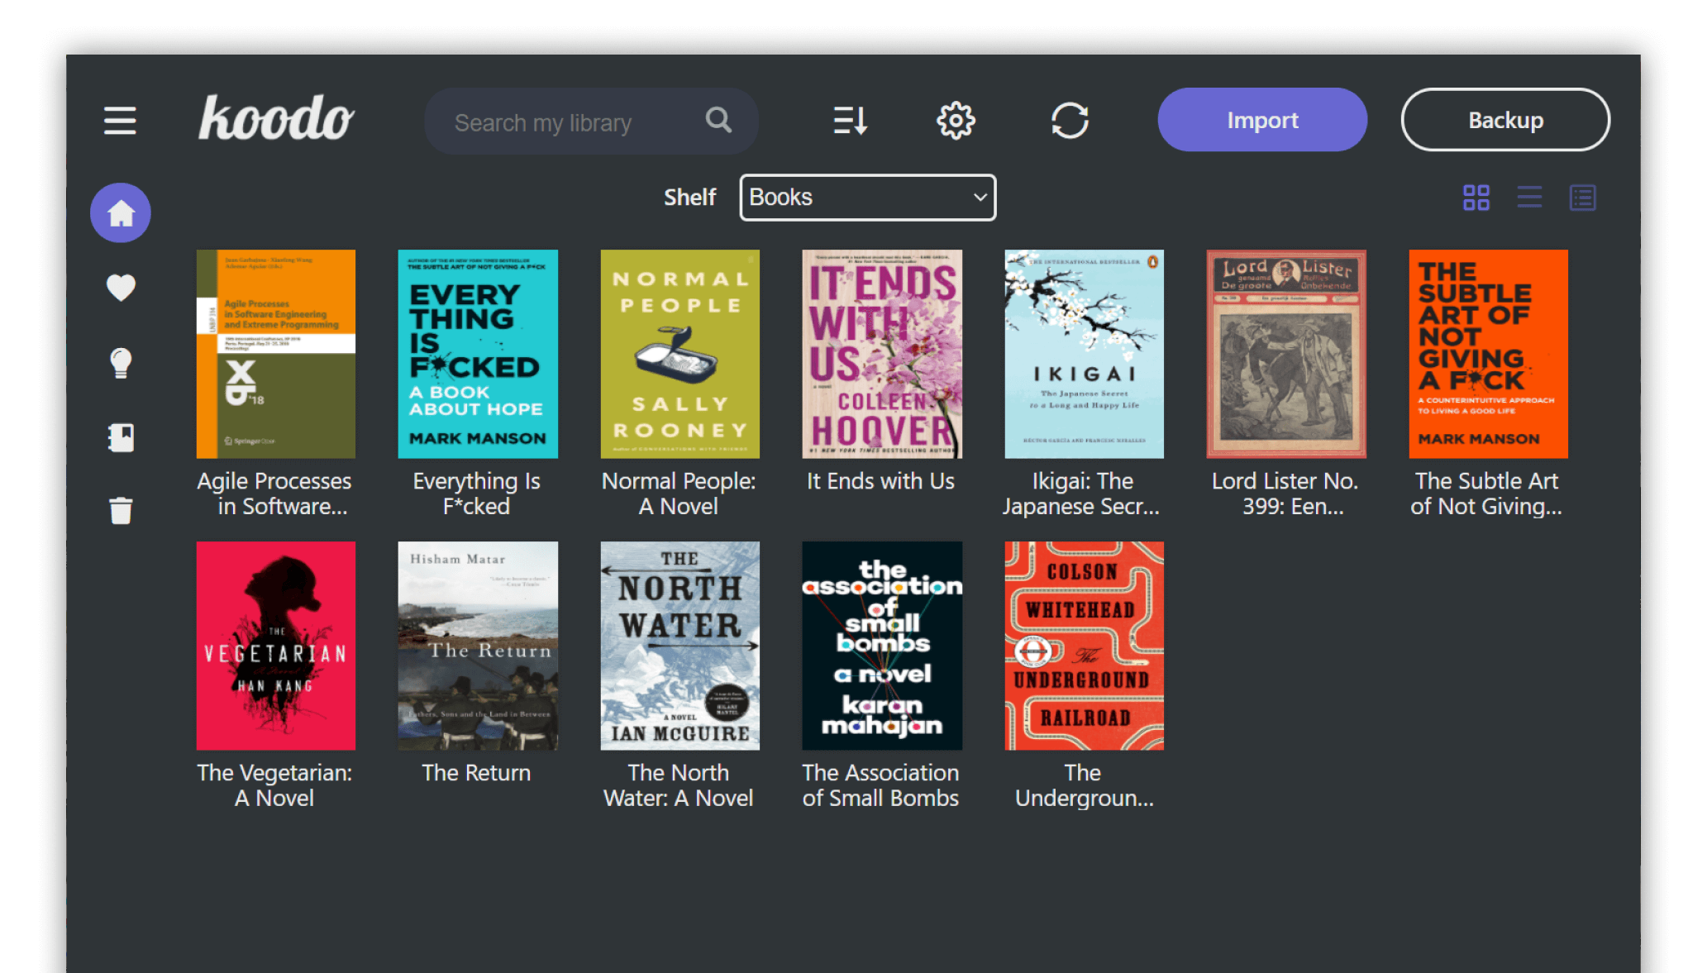The height and width of the screenshot is (973, 1707).
Task: Click title 'The Subtle Art of Not Giving...'
Action: click(x=1486, y=494)
